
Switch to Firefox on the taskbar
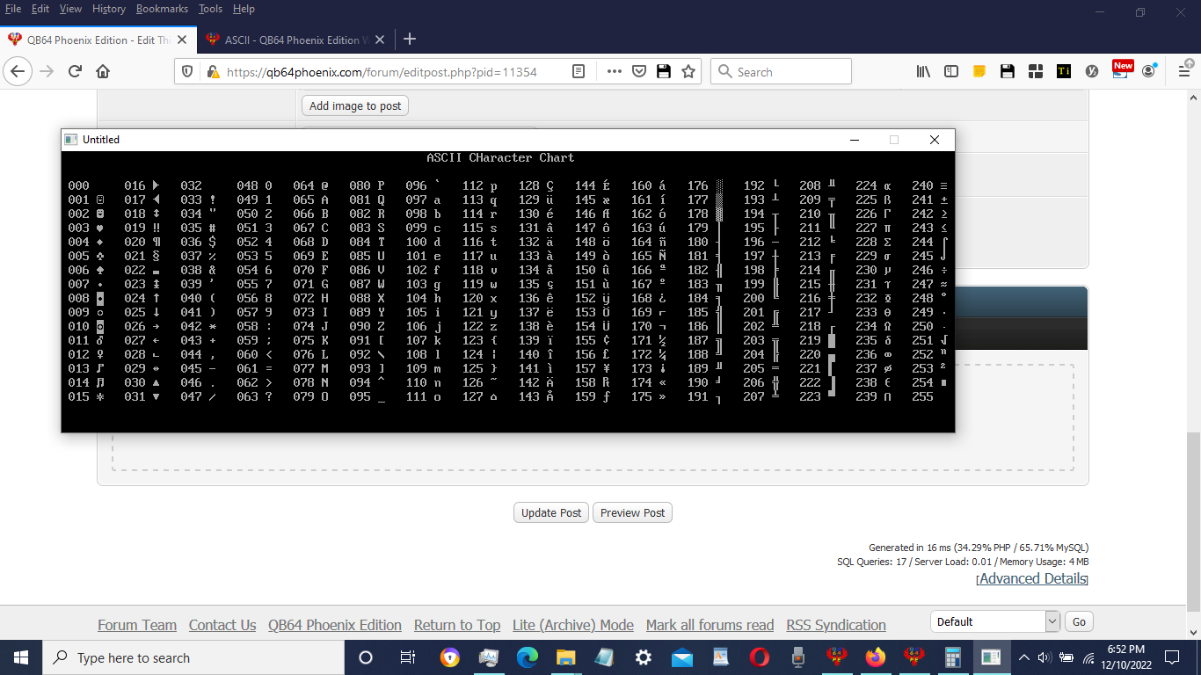(x=875, y=657)
